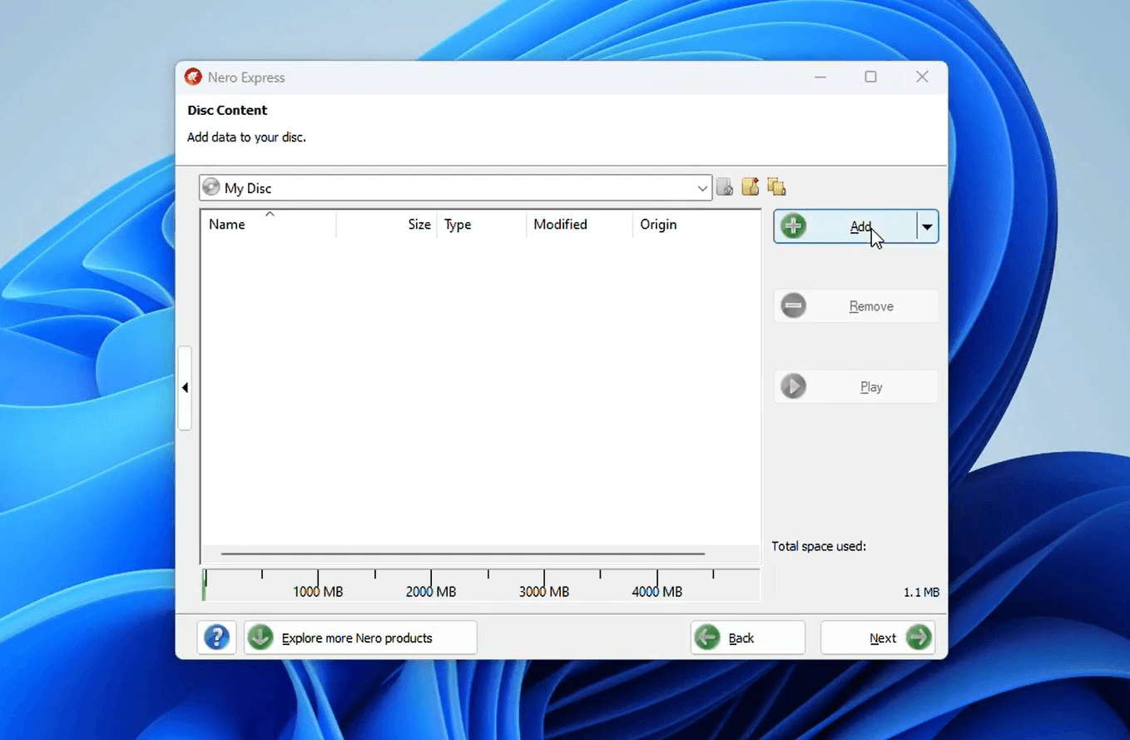Screen dimensions: 1130x740
Task: Click the green disc capacity marker
Action: click(204, 585)
